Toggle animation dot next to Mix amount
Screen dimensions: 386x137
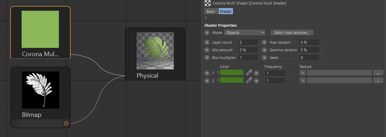pos(207,50)
